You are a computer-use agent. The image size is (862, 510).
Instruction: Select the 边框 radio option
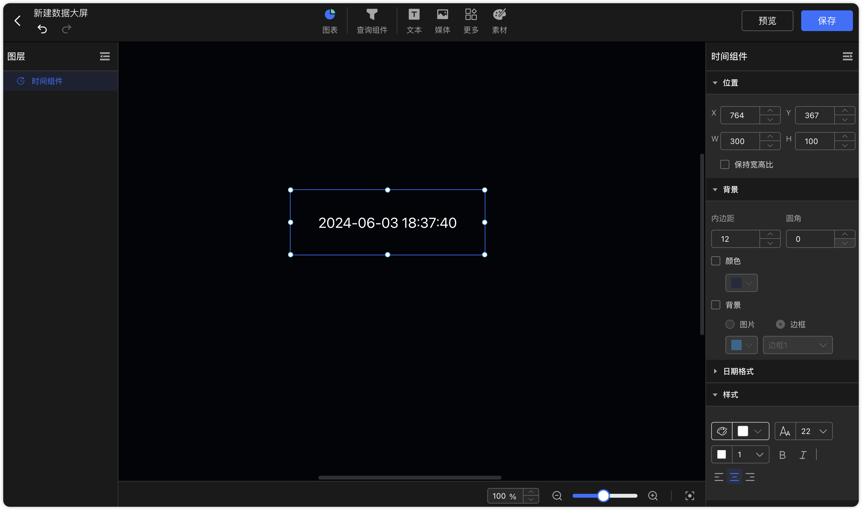pyautogui.click(x=780, y=325)
